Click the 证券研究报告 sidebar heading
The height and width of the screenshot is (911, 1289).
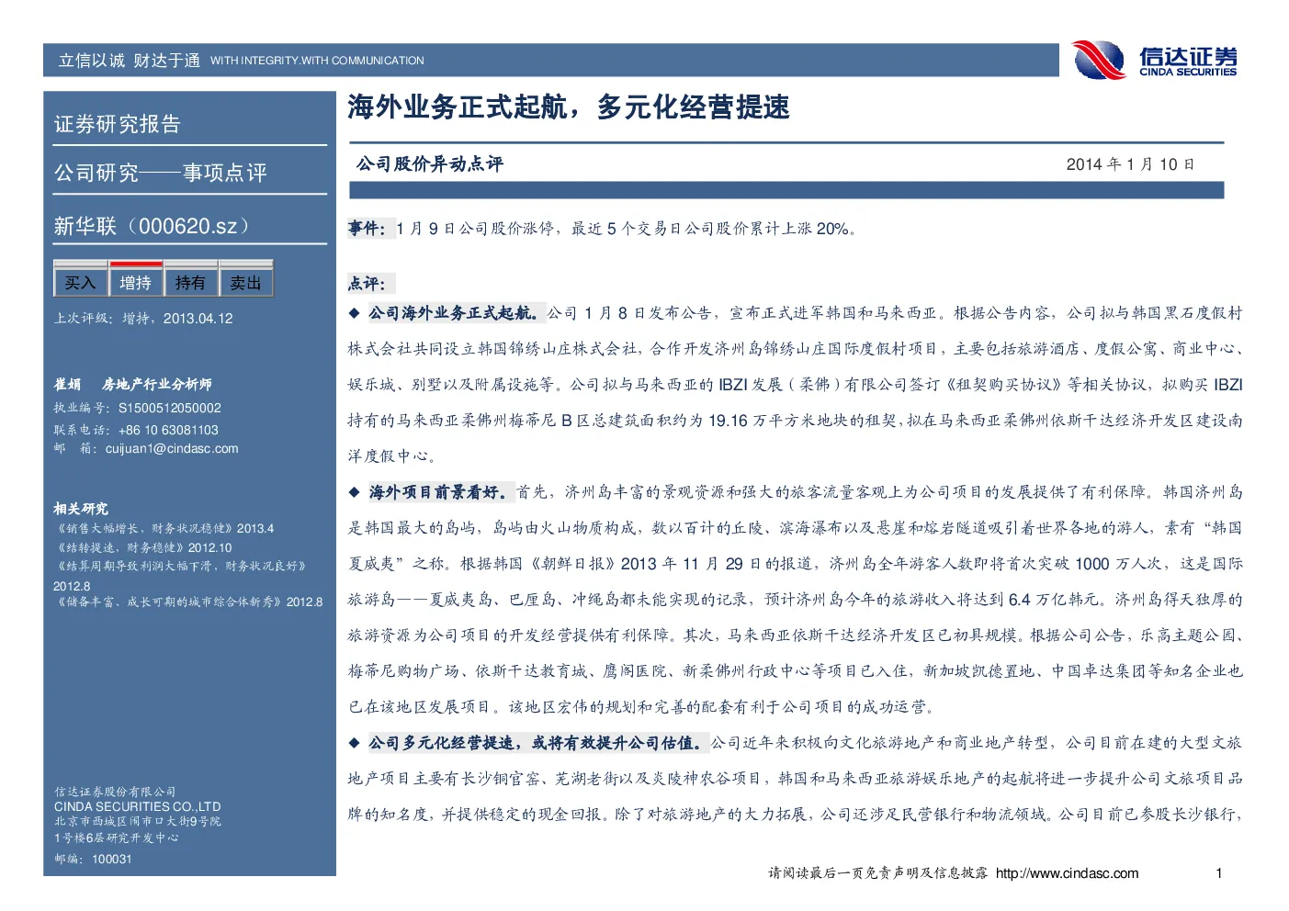tap(118, 124)
